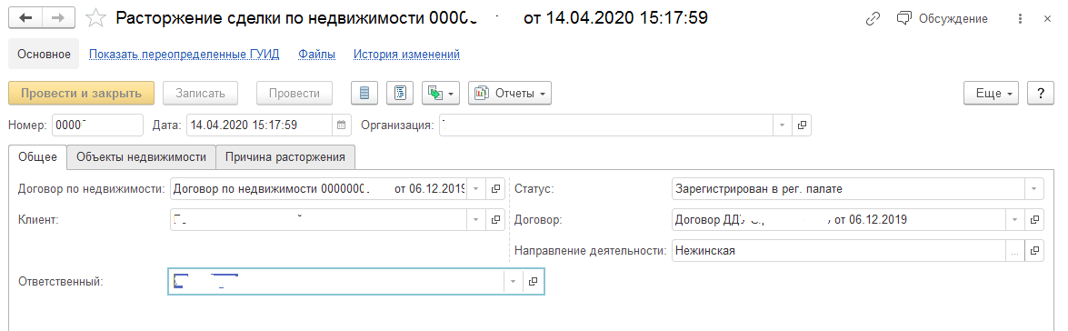Expand the Организация dropdown arrow
The width and height of the screenshot is (1068, 331).
782,125
